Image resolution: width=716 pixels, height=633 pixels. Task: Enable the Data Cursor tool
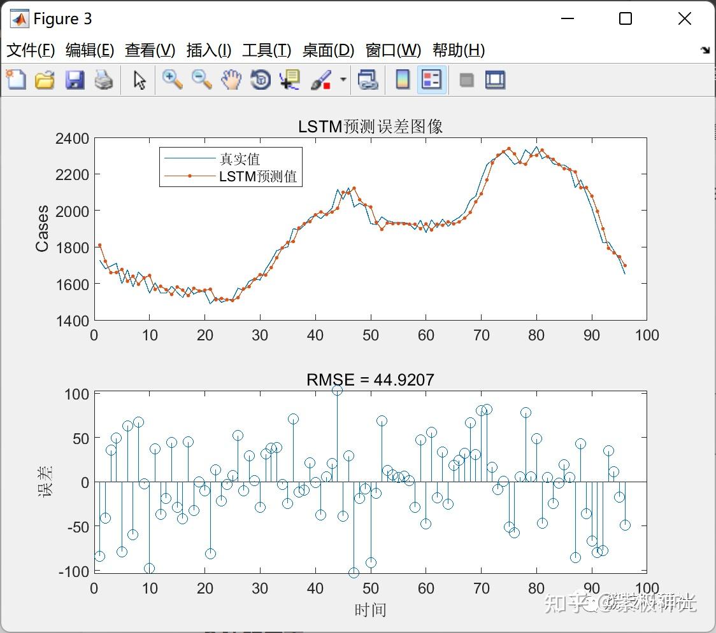pyautogui.click(x=289, y=80)
